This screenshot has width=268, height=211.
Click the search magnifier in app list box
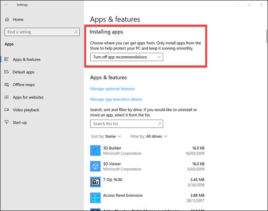tap(159, 124)
